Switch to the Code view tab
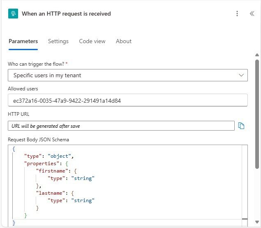The width and height of the screenshot is (261, 228). click(x=92, y=41)
